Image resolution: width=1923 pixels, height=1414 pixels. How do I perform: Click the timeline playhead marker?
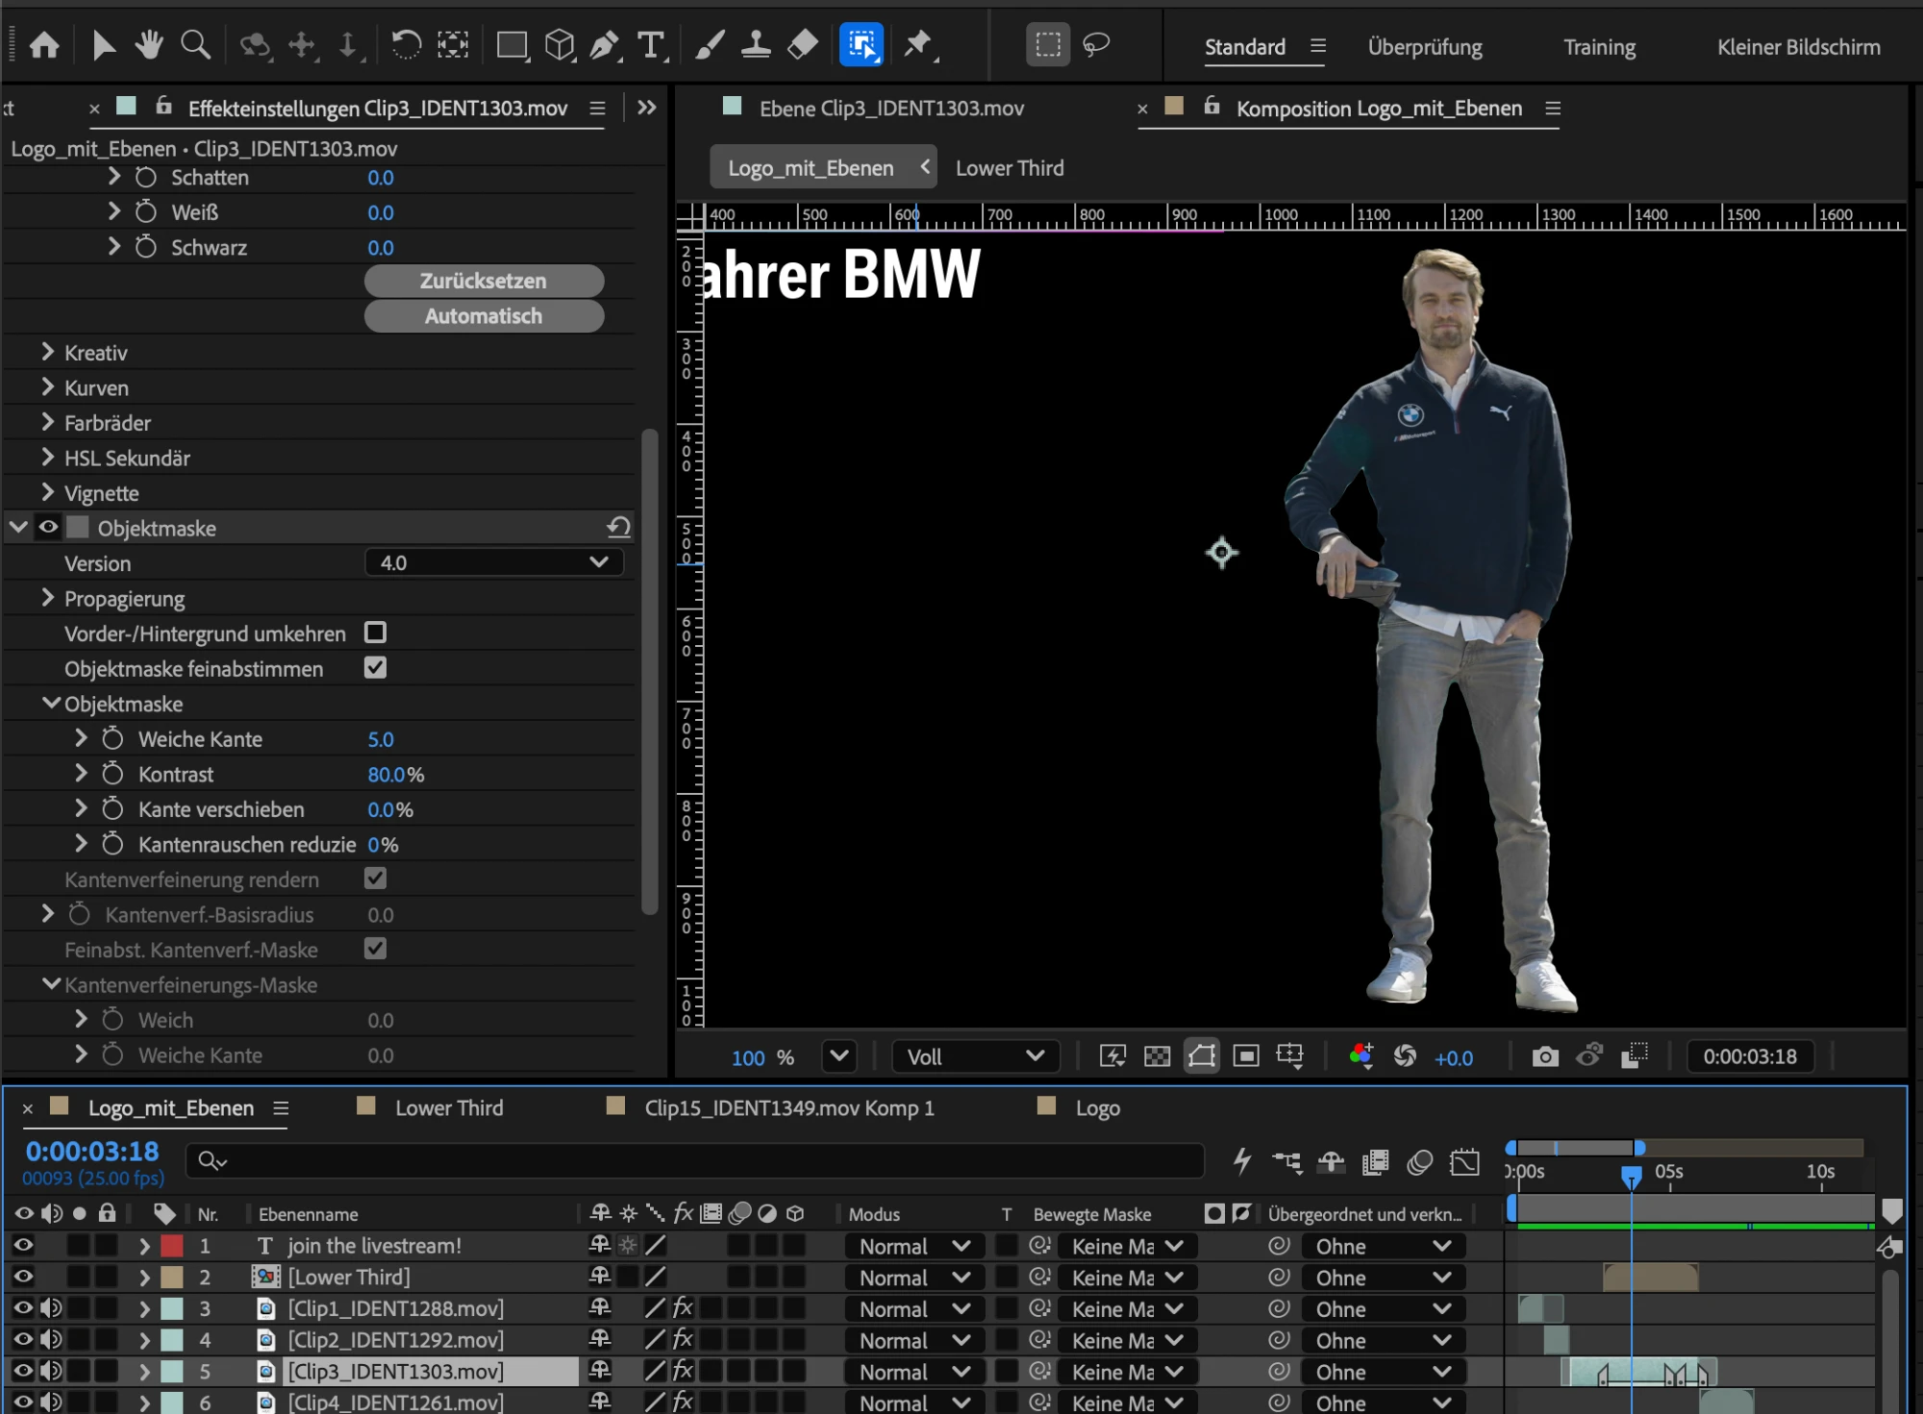[1631, 1176]
